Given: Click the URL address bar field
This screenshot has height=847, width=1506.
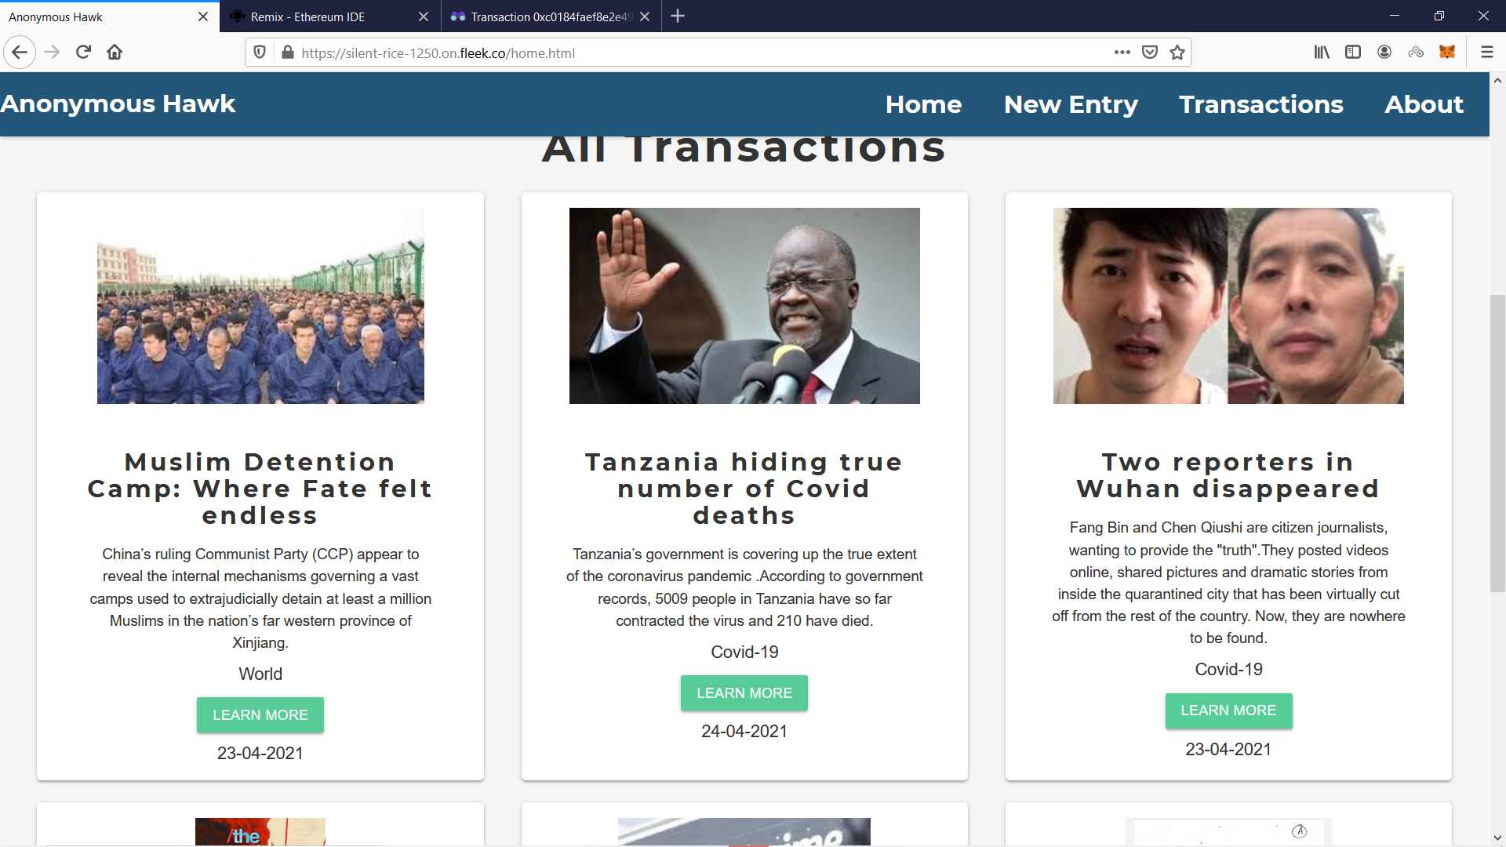Looking at the screenshot, I should (690, 53).
